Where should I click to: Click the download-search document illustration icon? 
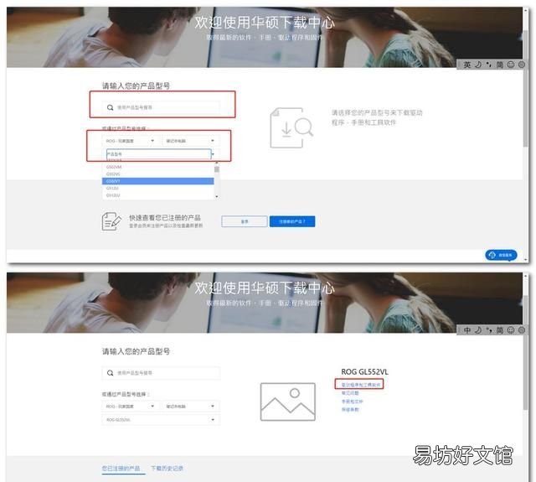(x=291, y=128)
